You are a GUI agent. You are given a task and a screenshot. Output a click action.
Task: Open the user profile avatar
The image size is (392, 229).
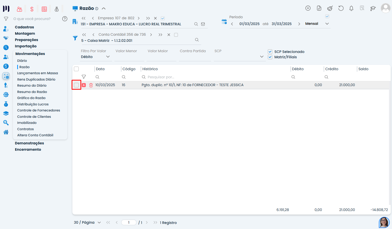click(386, 8)
